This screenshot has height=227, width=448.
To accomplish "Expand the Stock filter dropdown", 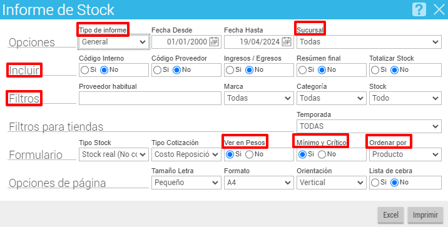I will tap(405, 98).
